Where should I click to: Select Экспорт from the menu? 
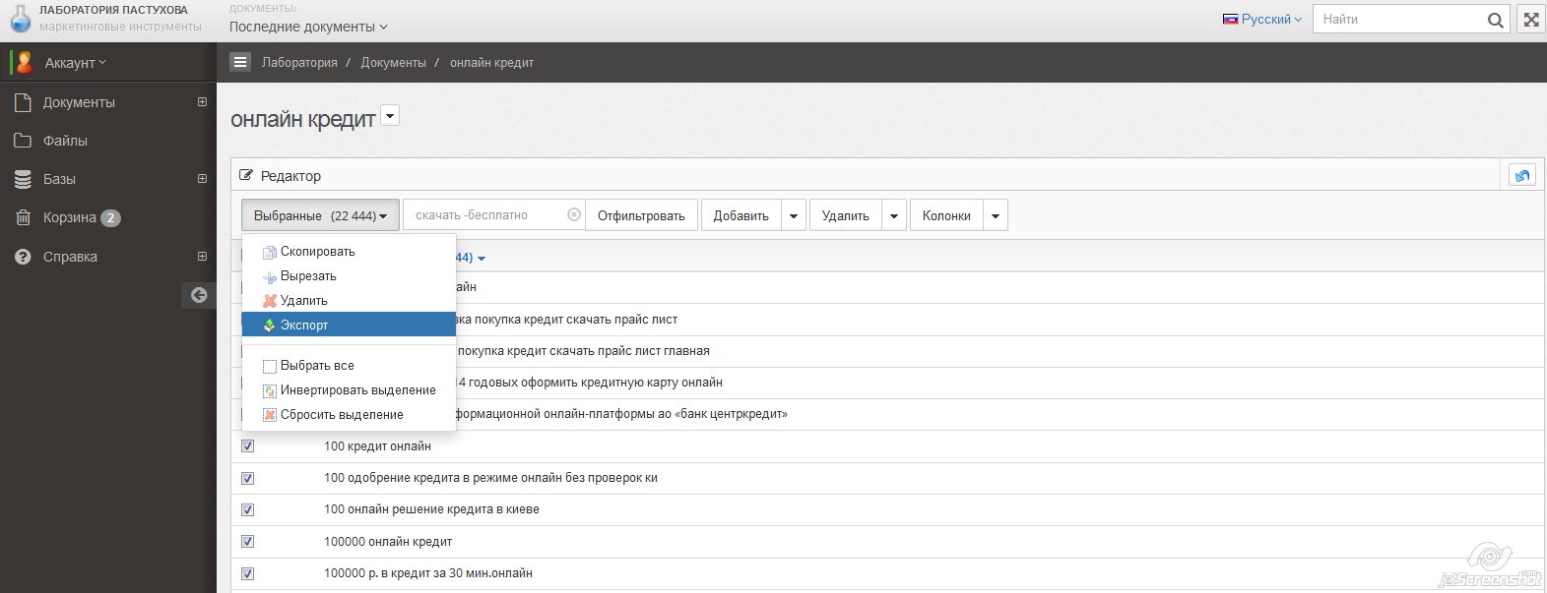pos(304,325)
